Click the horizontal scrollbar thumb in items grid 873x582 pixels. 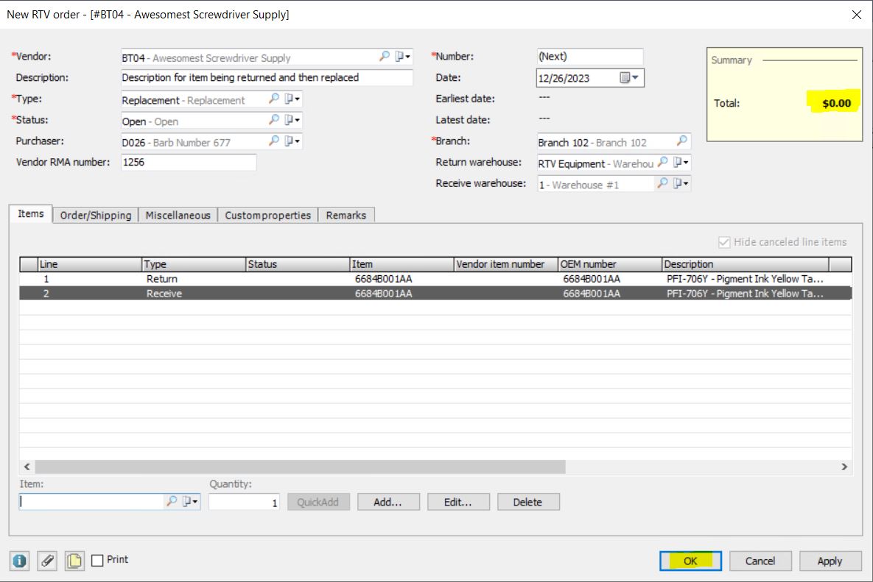pos(300,466)
